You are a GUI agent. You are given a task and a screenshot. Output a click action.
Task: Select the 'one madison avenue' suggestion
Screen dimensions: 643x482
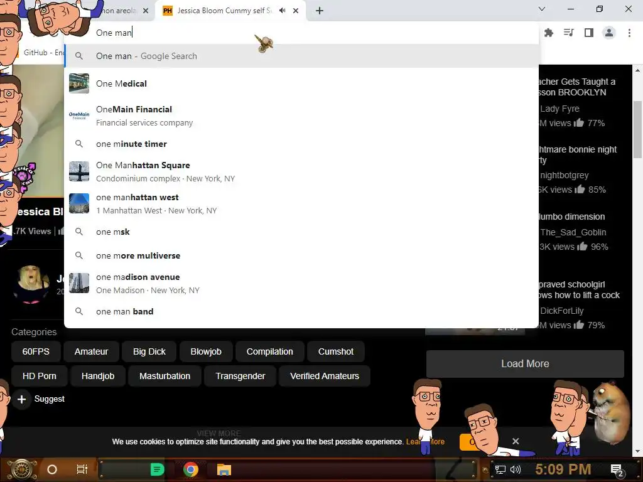coord(301,283)
